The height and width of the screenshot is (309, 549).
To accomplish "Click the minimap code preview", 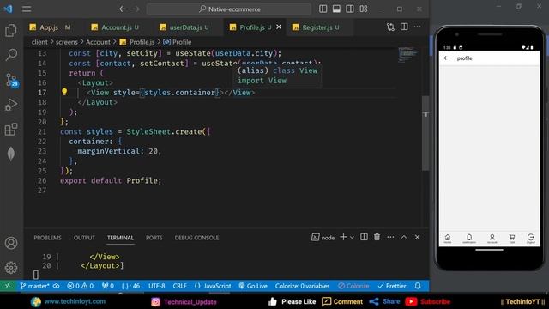I will 408,55.
